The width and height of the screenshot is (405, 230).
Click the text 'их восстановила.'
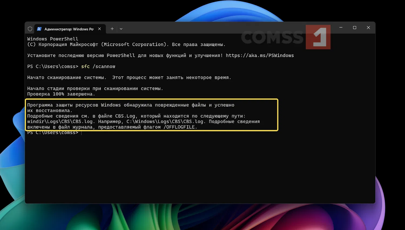[x=50, y=111]
